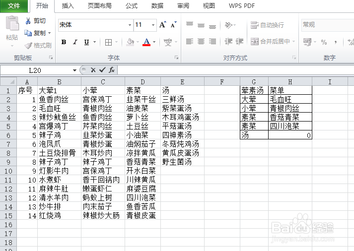Expand underline style arrow

(95, 42)
